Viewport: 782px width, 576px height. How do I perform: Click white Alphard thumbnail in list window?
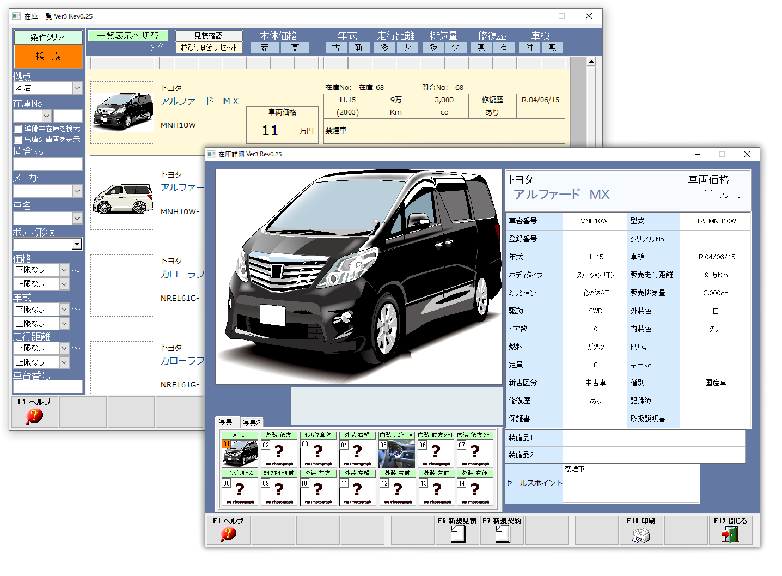tap(123, 199)
